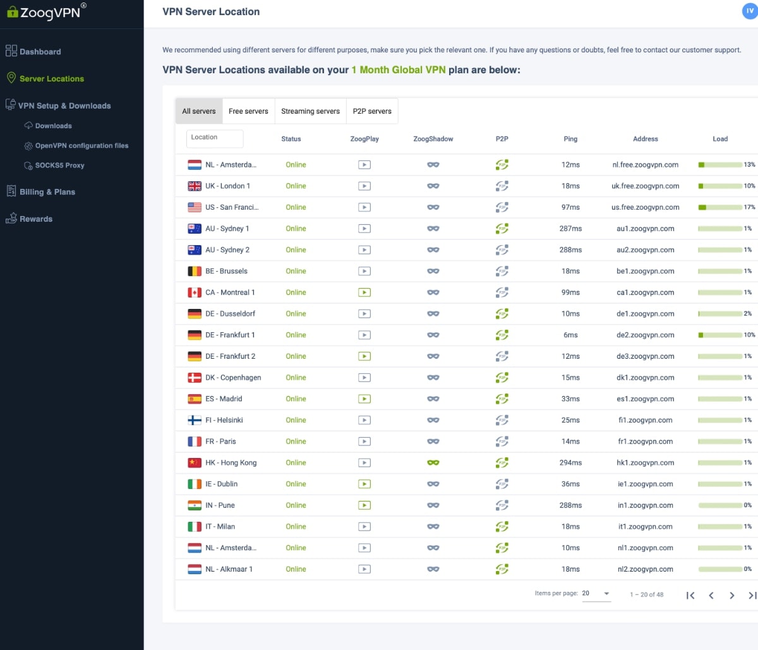Viewport: 758px width, 650px height.
Task: Click P2P icon for DK - Copenhagen
Action: (x=502, y=378)
